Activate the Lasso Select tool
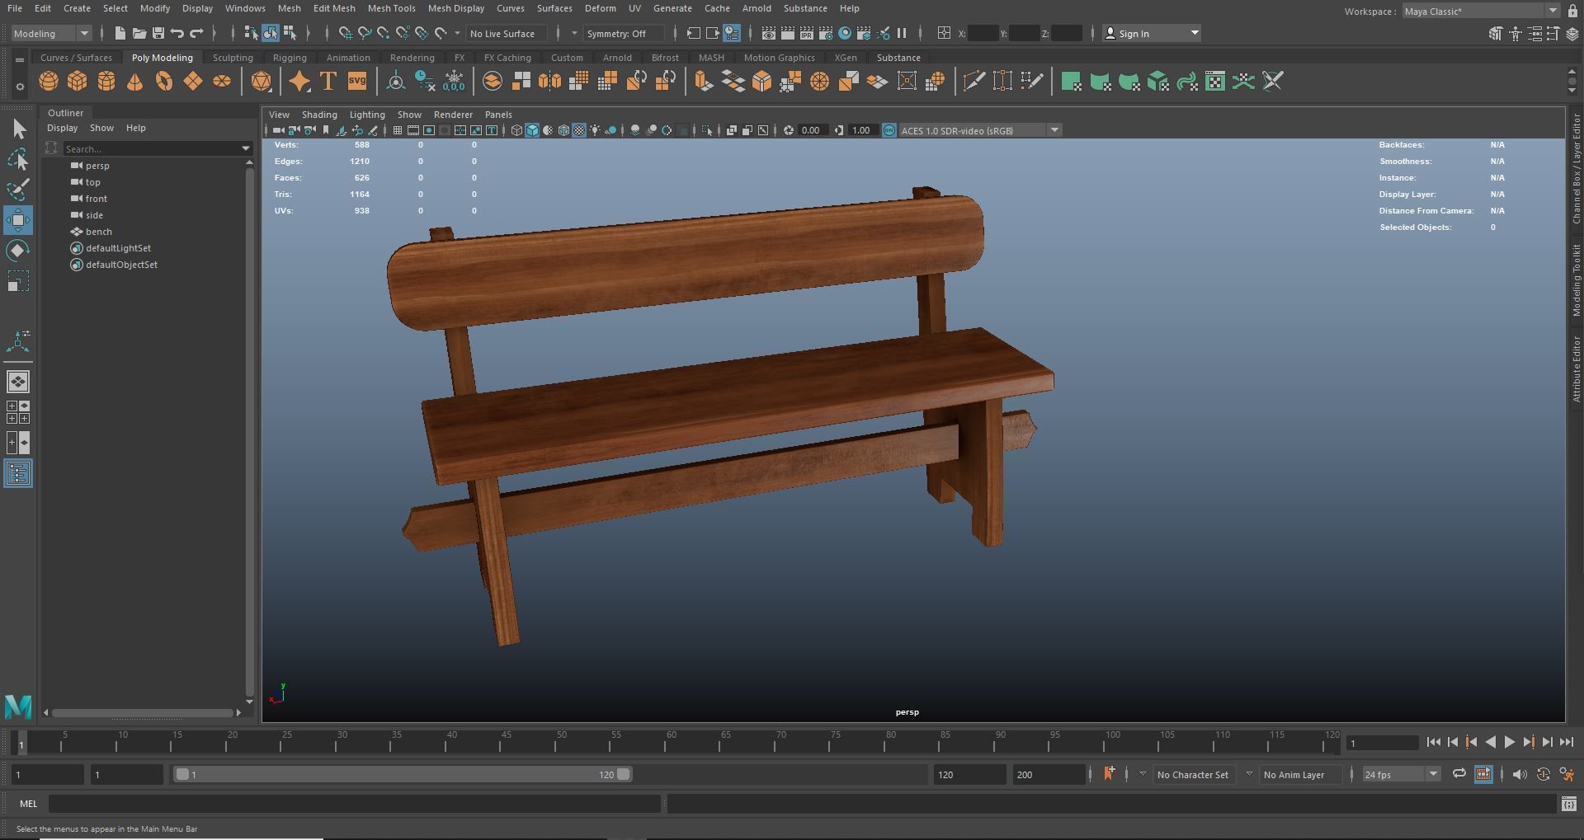 tap(18, 159)
